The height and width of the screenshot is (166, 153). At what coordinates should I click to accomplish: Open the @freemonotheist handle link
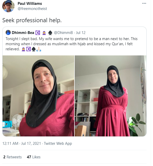(32, 9)
